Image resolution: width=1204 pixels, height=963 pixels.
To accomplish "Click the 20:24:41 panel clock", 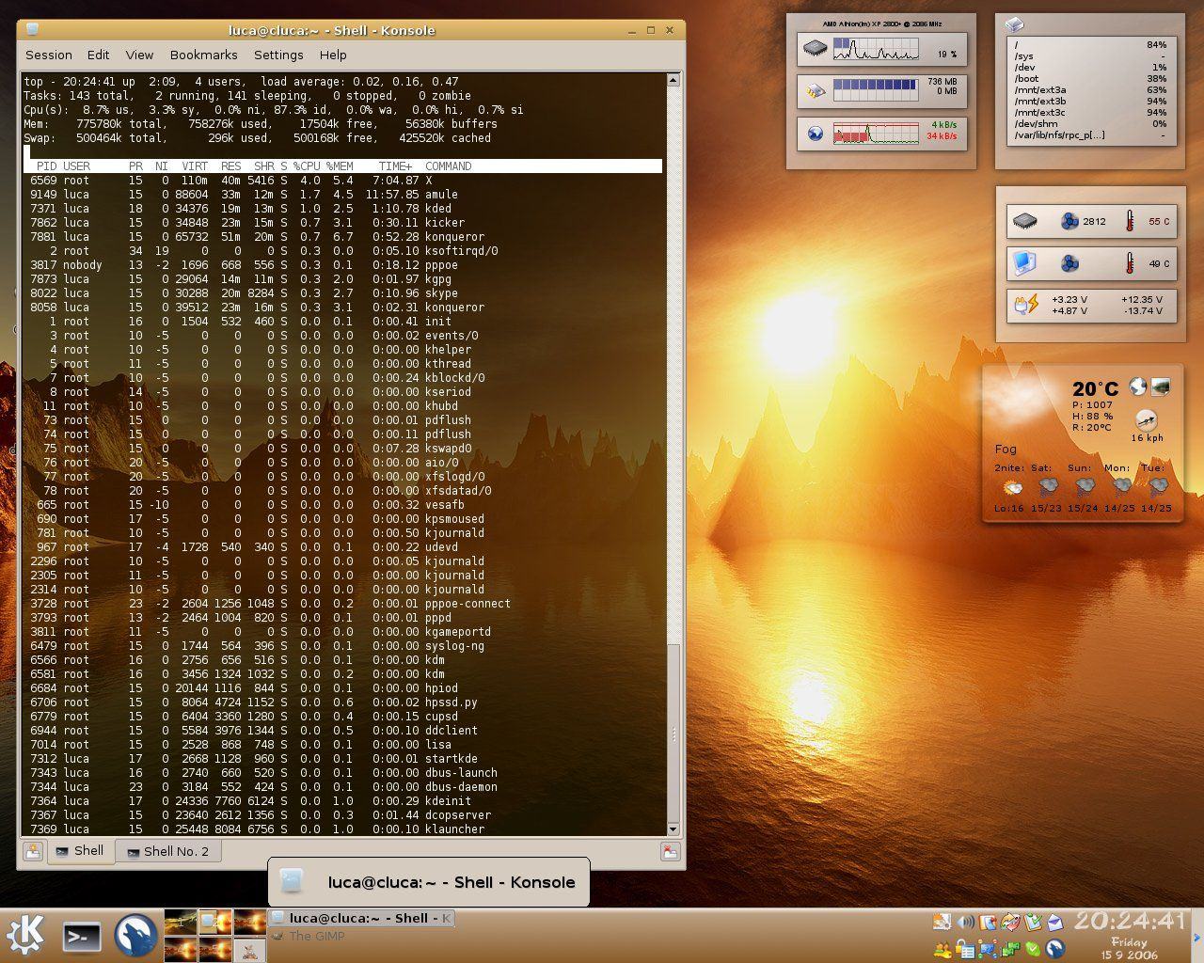I will pyautogui.click(x=1133, y=921).
